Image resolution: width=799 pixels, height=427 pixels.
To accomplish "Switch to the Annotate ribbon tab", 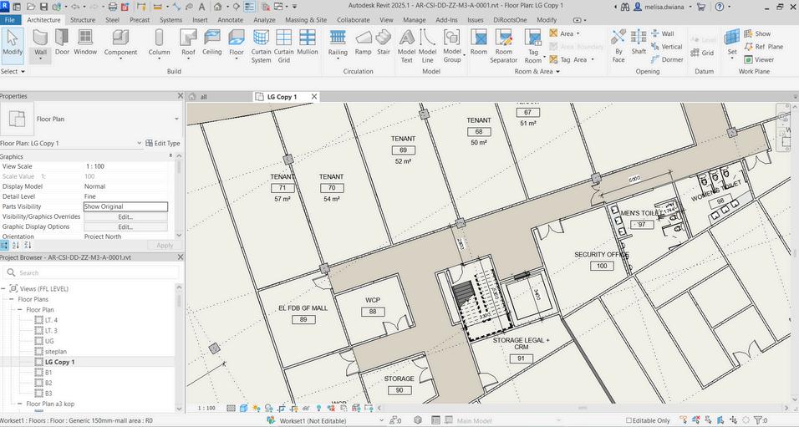I will (230, 19).
